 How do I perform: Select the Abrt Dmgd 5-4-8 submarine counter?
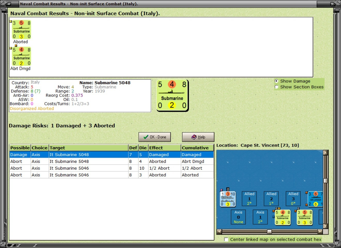22,57
